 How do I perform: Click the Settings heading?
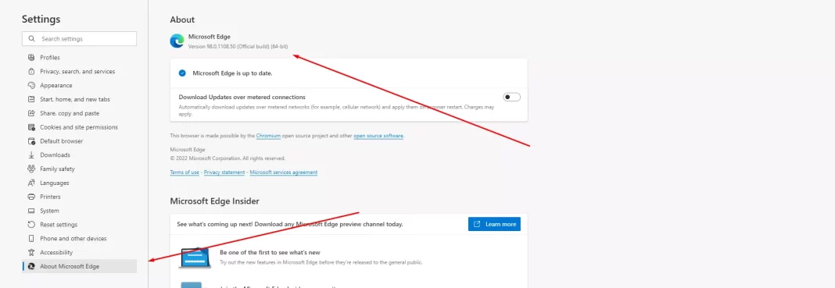point(41,20)
